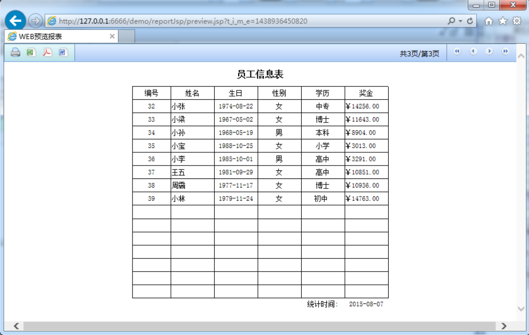Click the 奖金 column header

(x=366, y=93)
